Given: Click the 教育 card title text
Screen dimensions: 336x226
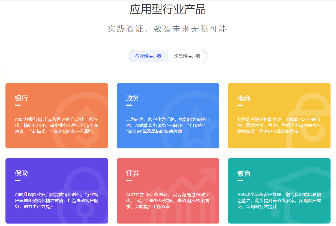Looking at the screenshot, I should 244,173.
